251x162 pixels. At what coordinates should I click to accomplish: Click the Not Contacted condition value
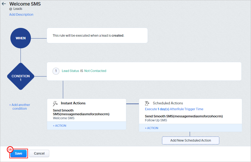[x=95, y=71]
